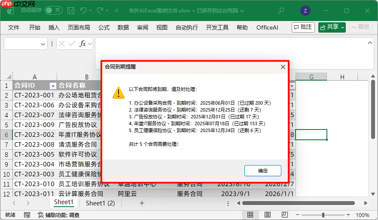Screen dimensions: 378x220
Task: Open the 数据 ribbon tab
Action: pyautogui.click(x=123, y=27)
